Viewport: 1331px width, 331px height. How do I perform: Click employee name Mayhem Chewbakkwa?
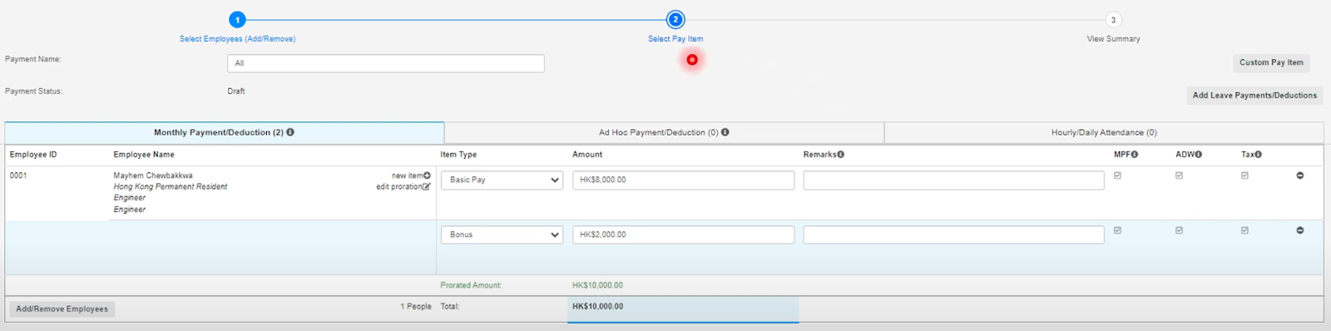tap(153, 175)
